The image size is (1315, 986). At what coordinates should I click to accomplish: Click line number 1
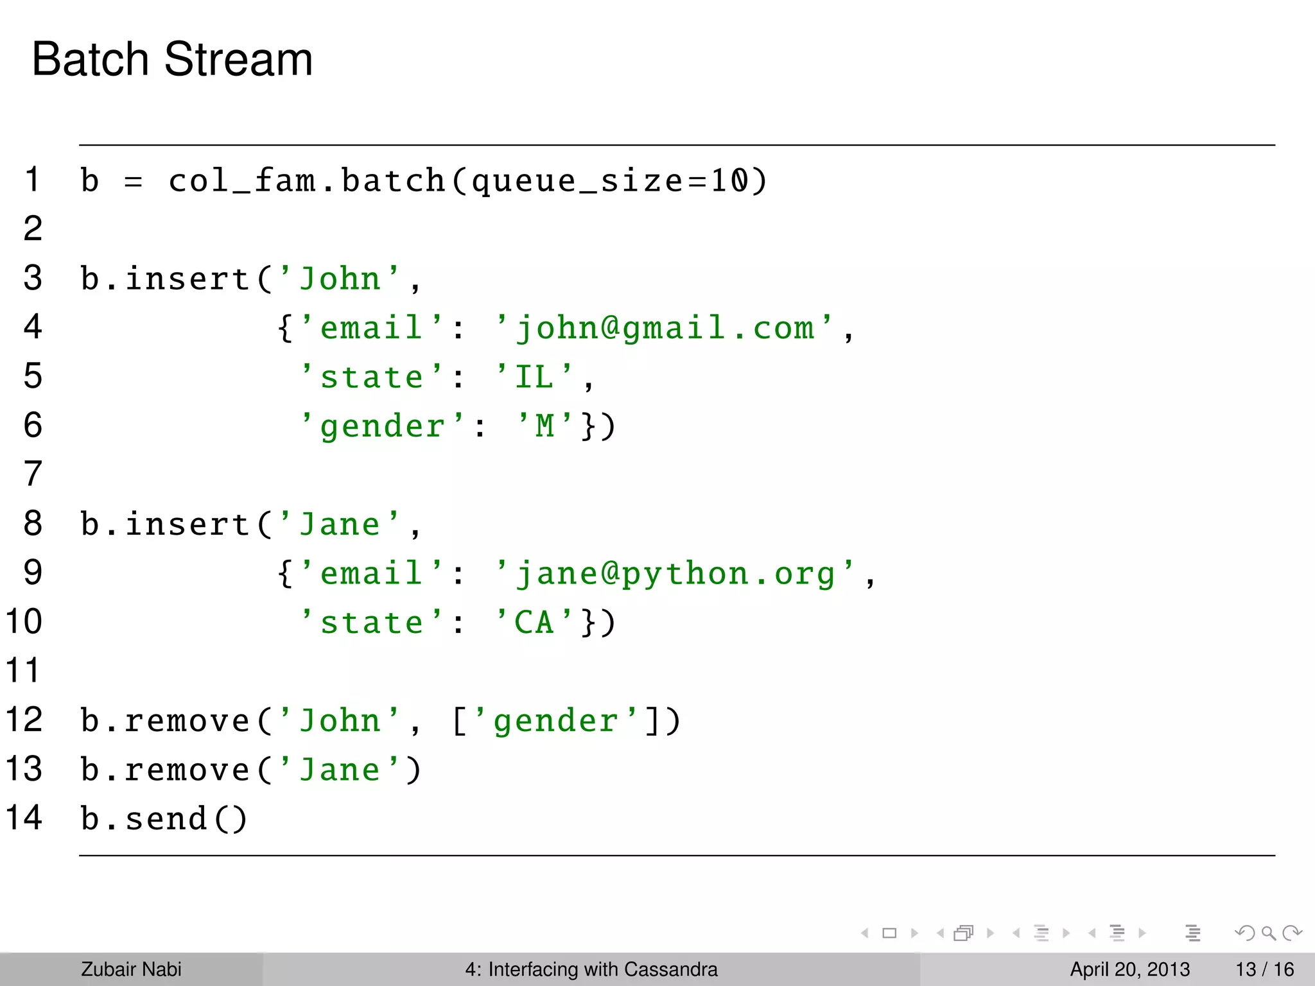[33, 179]
